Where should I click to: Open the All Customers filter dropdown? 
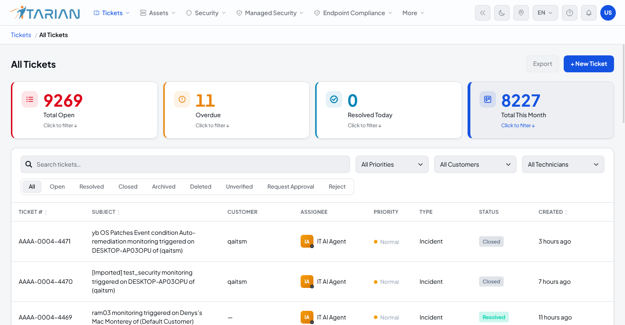[475, 164]
